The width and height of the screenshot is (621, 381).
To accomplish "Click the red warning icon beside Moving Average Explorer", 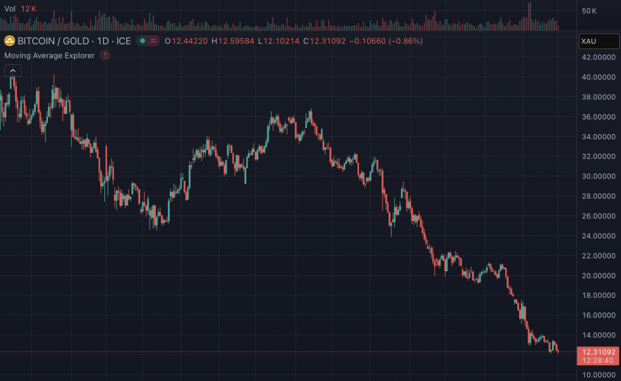I will (105, 55).
